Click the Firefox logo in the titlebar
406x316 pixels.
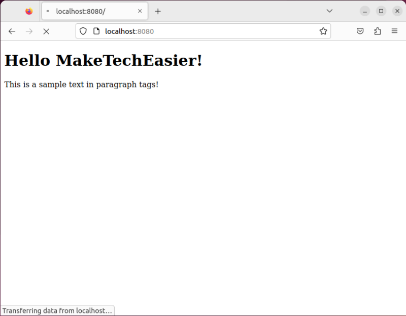28,11
